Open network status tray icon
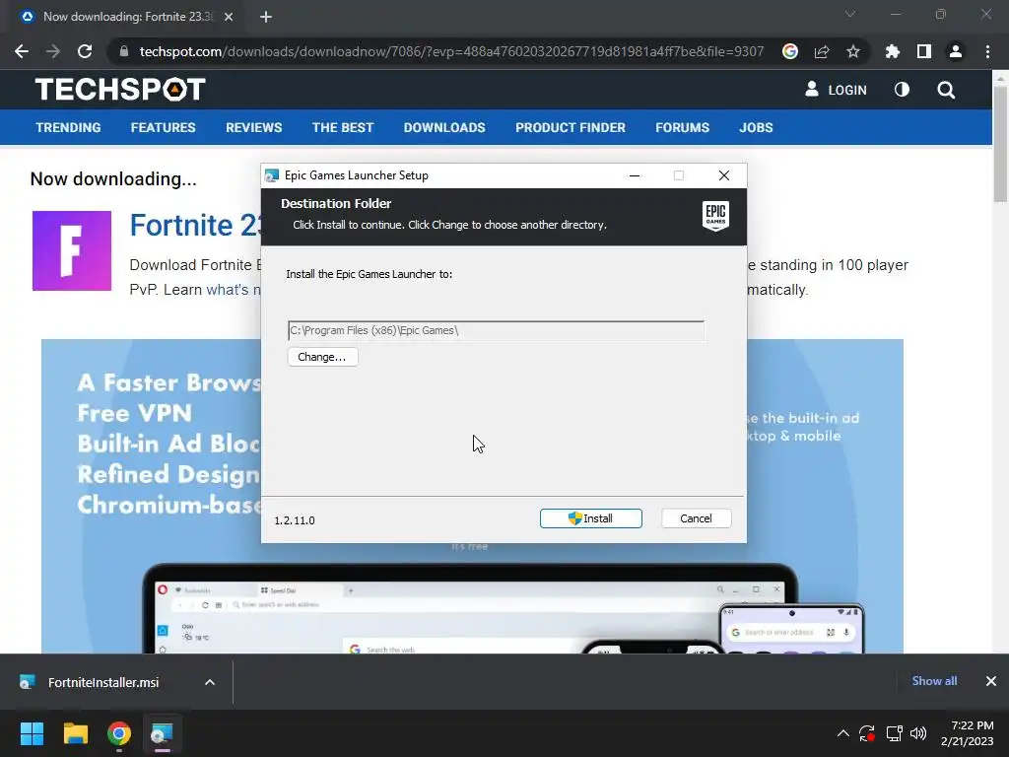 click(x=894, y=733)
